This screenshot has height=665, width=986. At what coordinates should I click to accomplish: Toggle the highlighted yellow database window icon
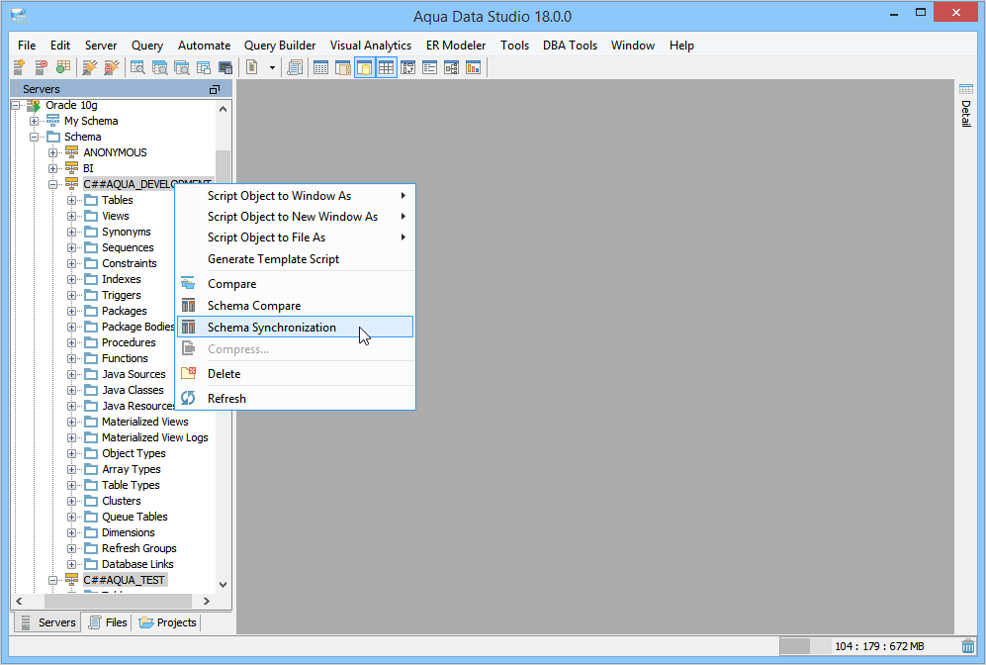pyautogui.click(x=364, y=67)
